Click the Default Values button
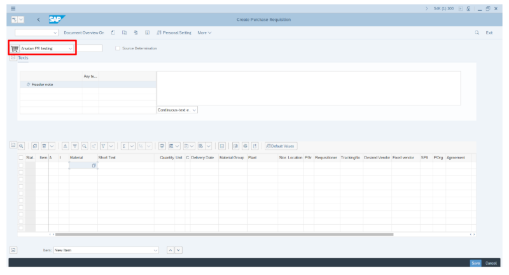This screenshot has width=509, height=275. (x=281, y=146)
